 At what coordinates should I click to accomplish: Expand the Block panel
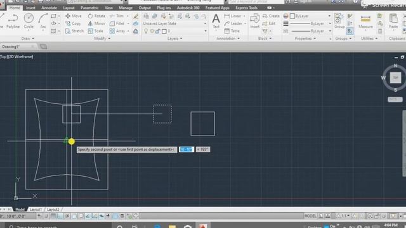265,39
